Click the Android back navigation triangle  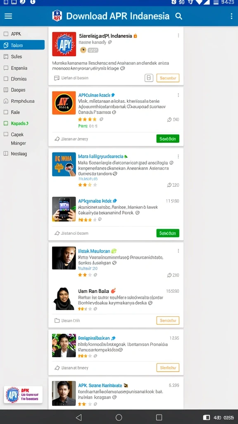click(x=79, y=417)
